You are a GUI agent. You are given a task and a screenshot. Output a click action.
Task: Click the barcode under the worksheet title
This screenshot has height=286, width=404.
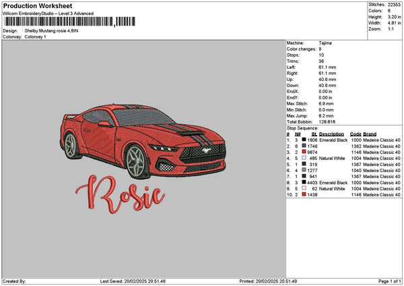click(x=69, y=22)
